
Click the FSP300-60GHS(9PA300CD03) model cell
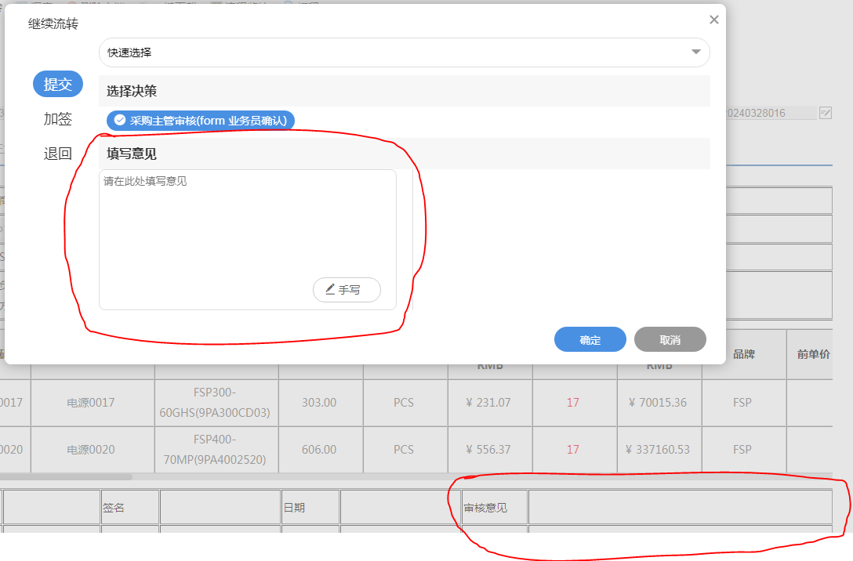tap(216, 403)
